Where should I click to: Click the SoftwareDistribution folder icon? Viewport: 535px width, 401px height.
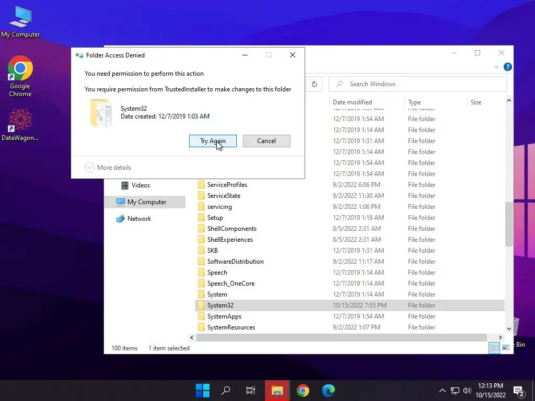(201, 261)
